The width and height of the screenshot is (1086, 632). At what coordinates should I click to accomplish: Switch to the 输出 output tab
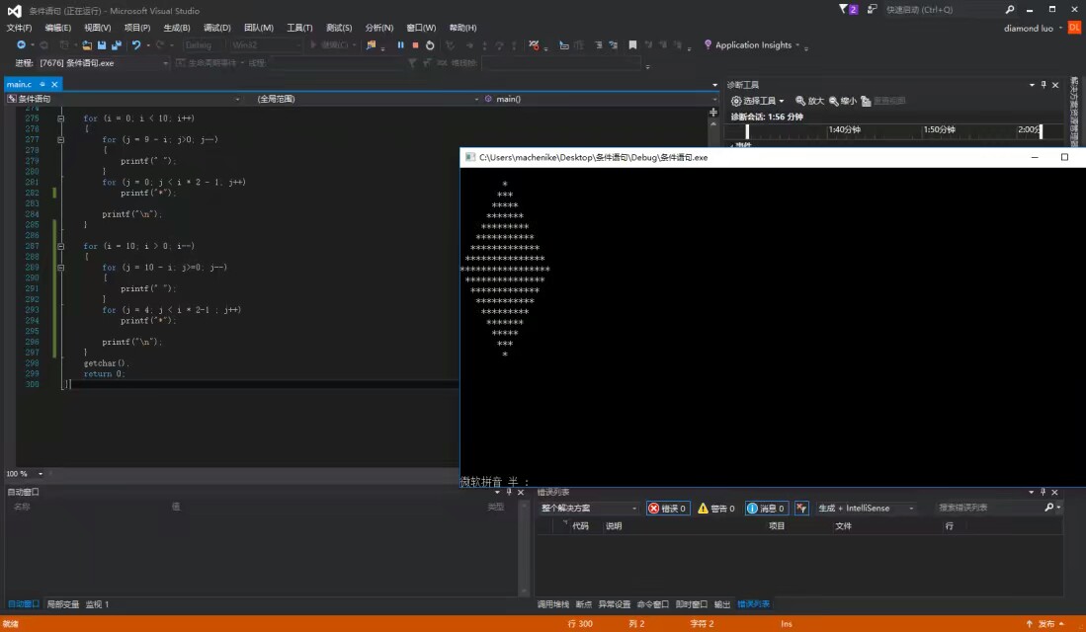pos(722,604)
